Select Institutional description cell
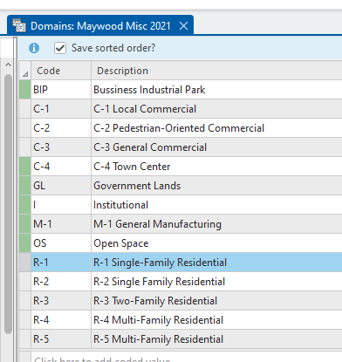This screenshot has width=342, height=362. tap(216, 205)
